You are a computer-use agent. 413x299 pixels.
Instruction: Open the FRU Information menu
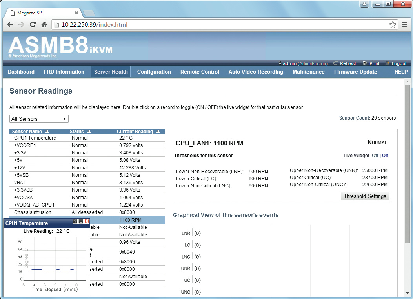64,72
